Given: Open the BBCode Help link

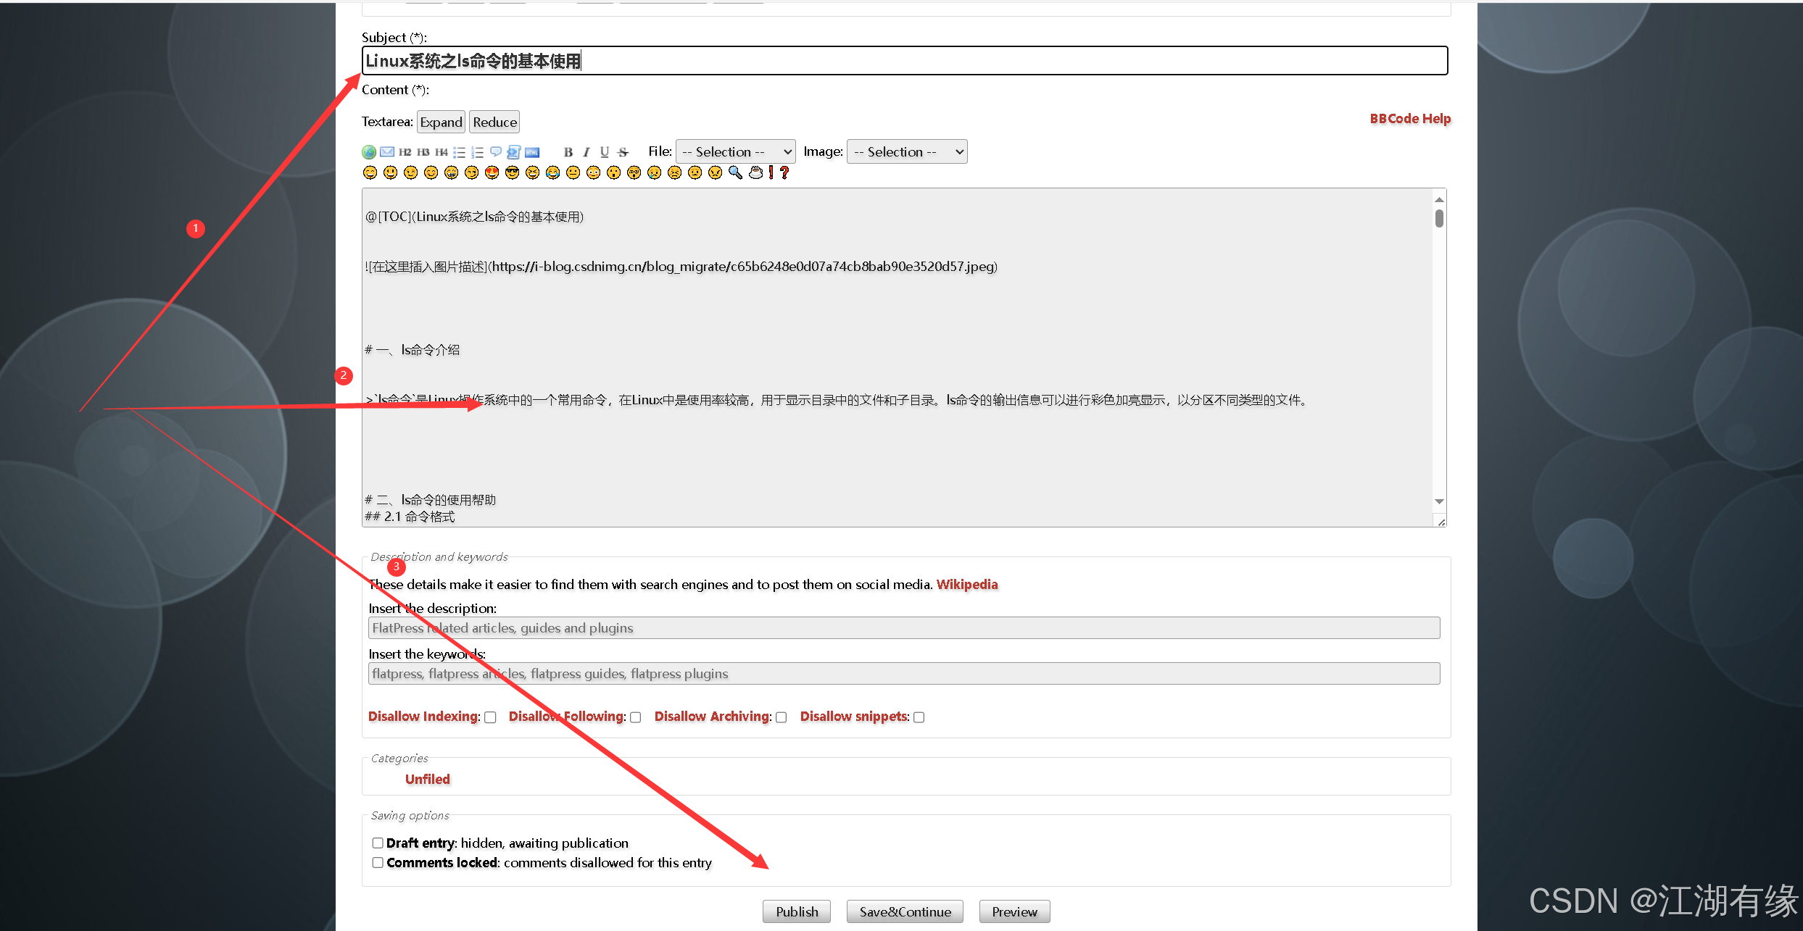Looking at the screenshot, I should 1410,119.
